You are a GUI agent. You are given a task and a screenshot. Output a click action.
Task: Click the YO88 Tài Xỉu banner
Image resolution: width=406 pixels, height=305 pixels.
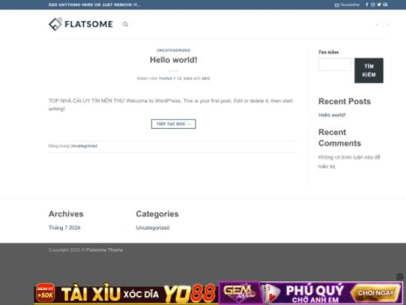coord(126,293)
